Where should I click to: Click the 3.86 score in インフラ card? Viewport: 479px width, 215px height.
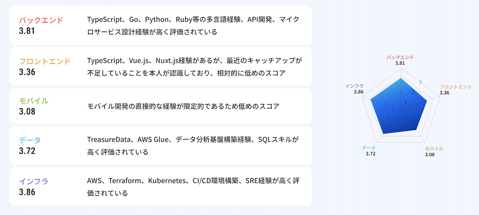27,192
